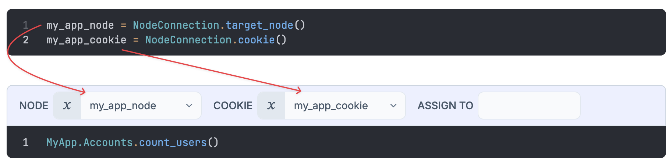The width and height of the screenshot is (672, 164).
Task: Open the my_app_node dropdown
Action: pyautogui.click(x=132, y=106)
